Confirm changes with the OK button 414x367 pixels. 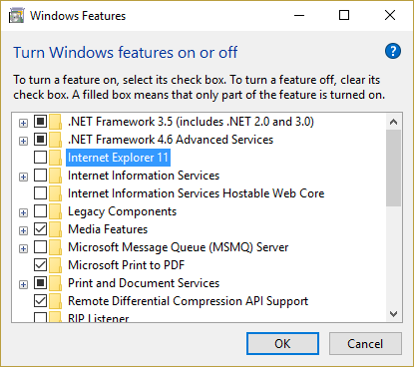pyautogui.click(x=282, y=344)
